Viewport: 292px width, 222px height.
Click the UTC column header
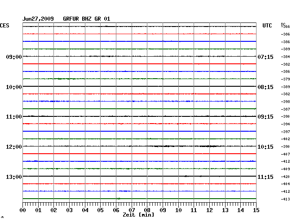pyautogui.click(x=267, y=26)
